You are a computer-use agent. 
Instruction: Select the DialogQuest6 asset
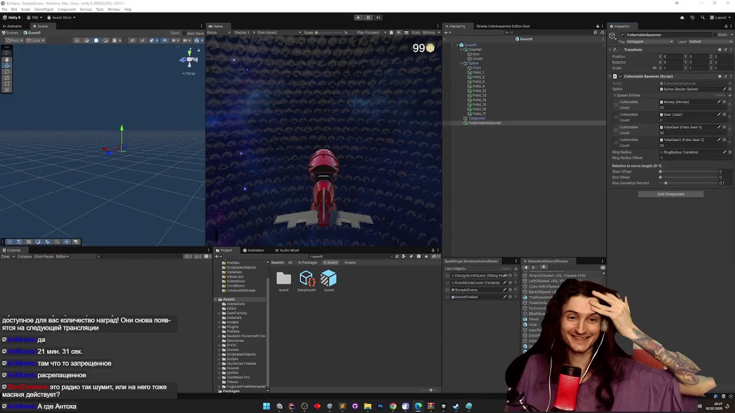point(307,279)
